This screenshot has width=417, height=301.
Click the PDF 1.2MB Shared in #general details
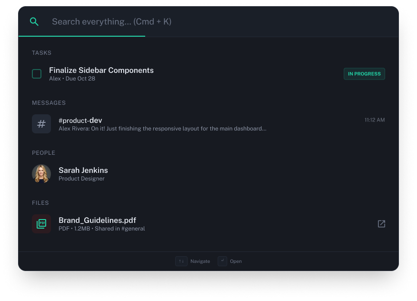pos(101,229)
